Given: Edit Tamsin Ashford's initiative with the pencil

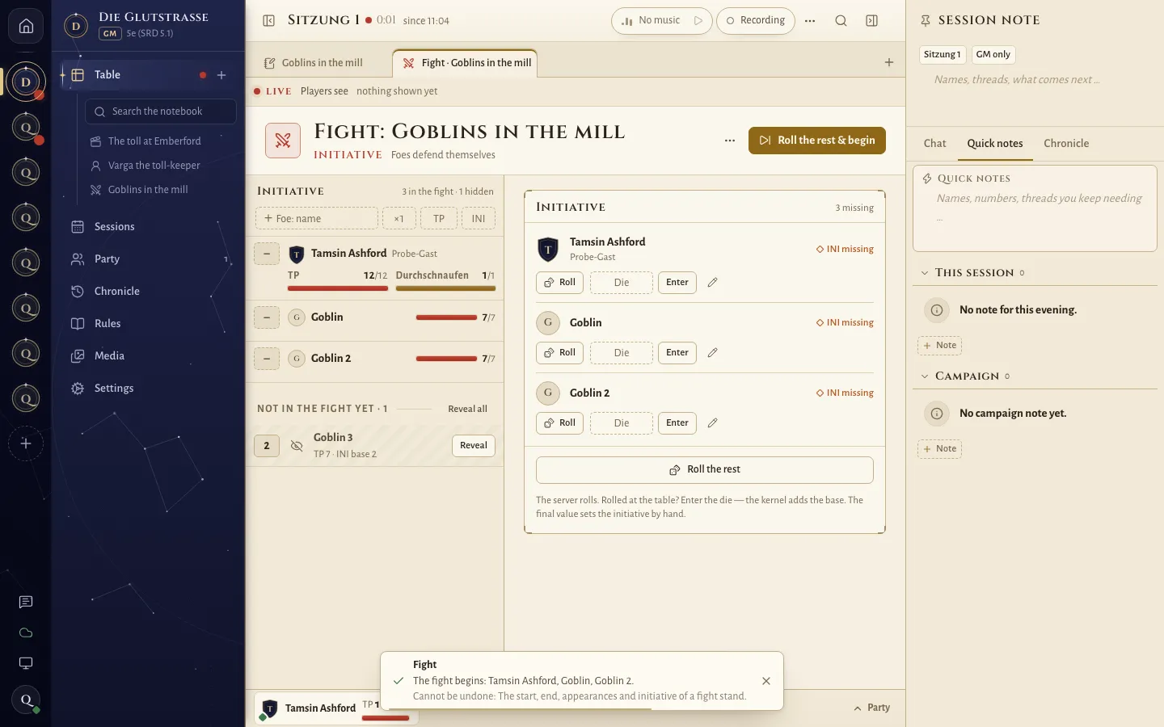Looking at the screenshot, I should (712, 283).
